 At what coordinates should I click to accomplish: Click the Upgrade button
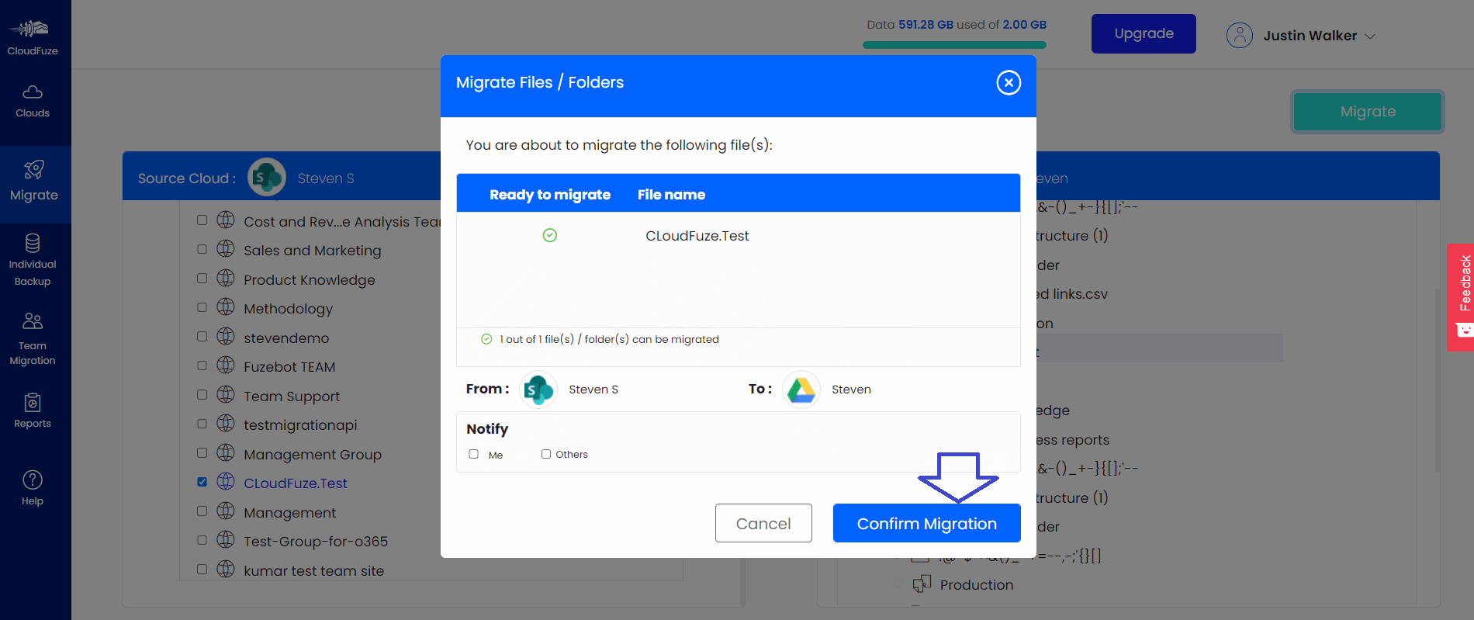coord(1144,33)
